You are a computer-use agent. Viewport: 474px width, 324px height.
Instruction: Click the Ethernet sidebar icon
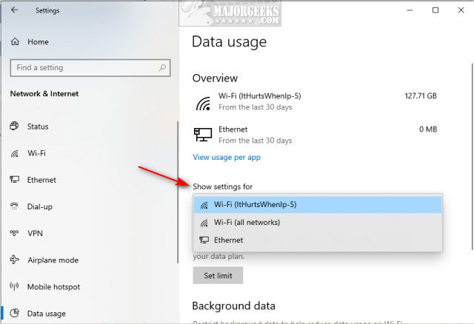pyautogui.click(x=14, y=180)
